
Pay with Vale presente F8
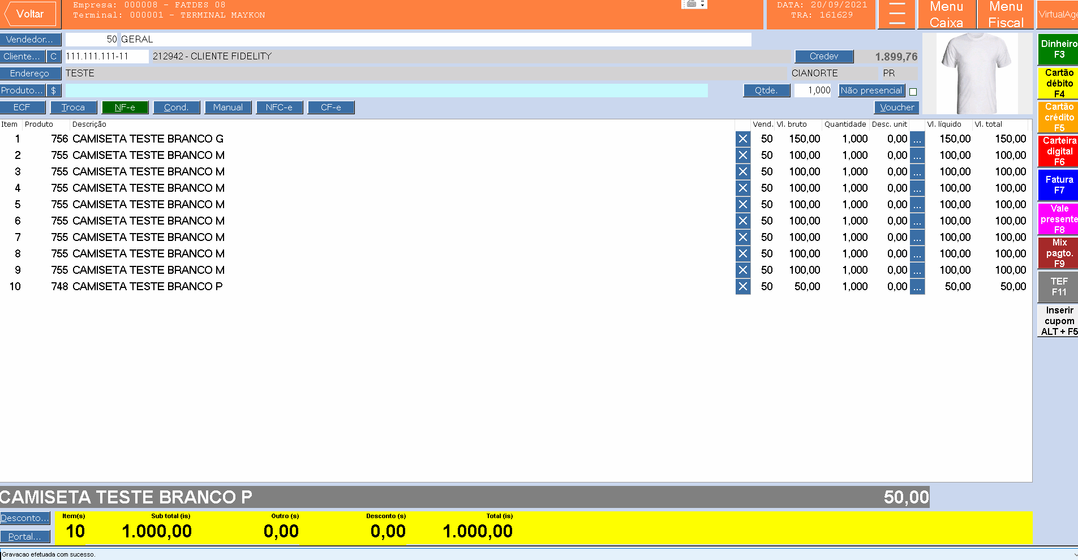click(1059, 219)
